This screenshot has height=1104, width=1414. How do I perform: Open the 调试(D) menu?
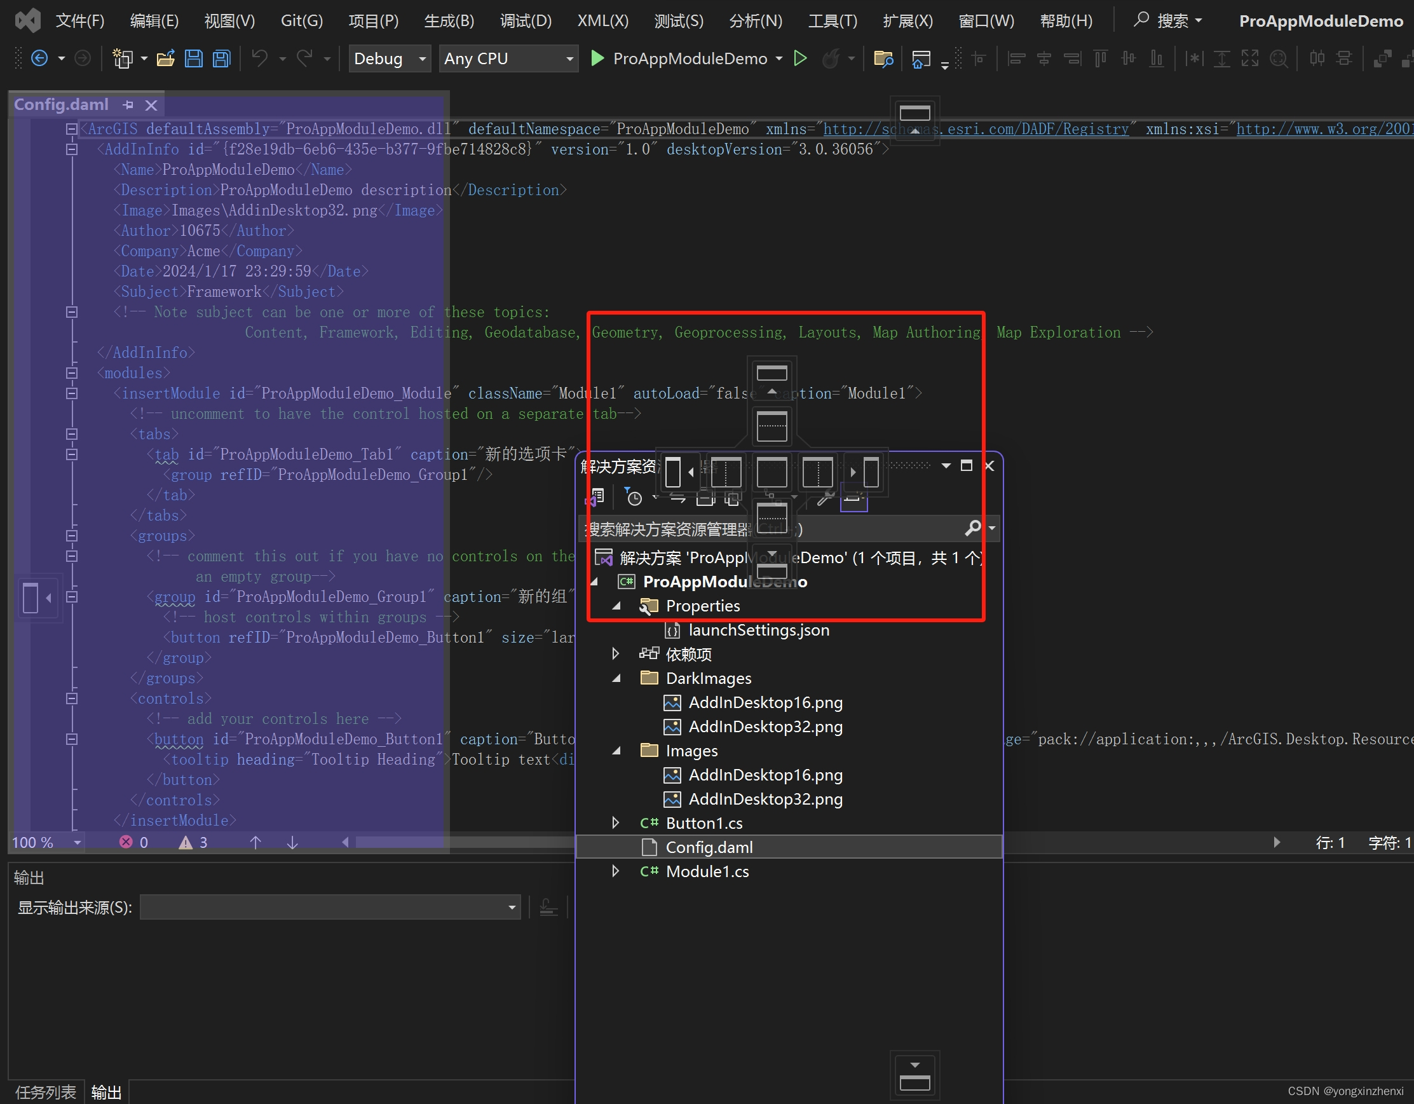click(526, 21)
